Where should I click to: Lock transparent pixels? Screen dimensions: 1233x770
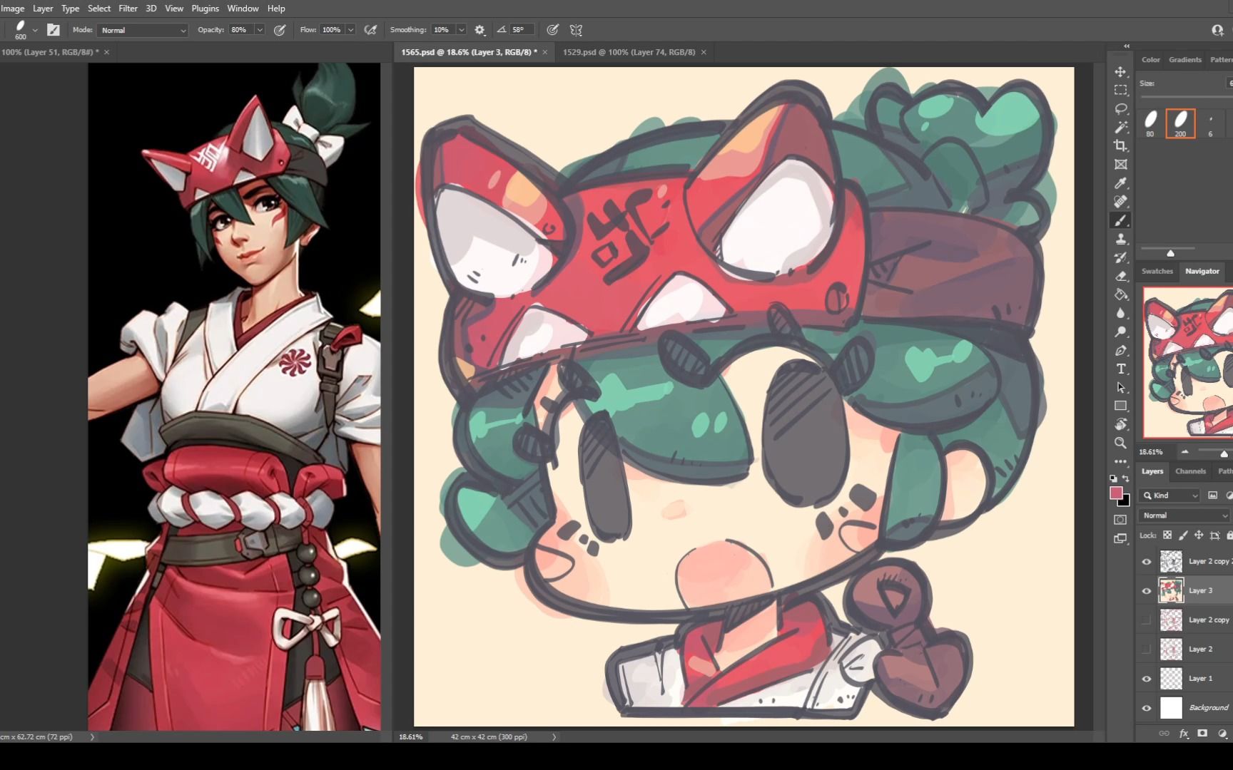coord(1167,535)
